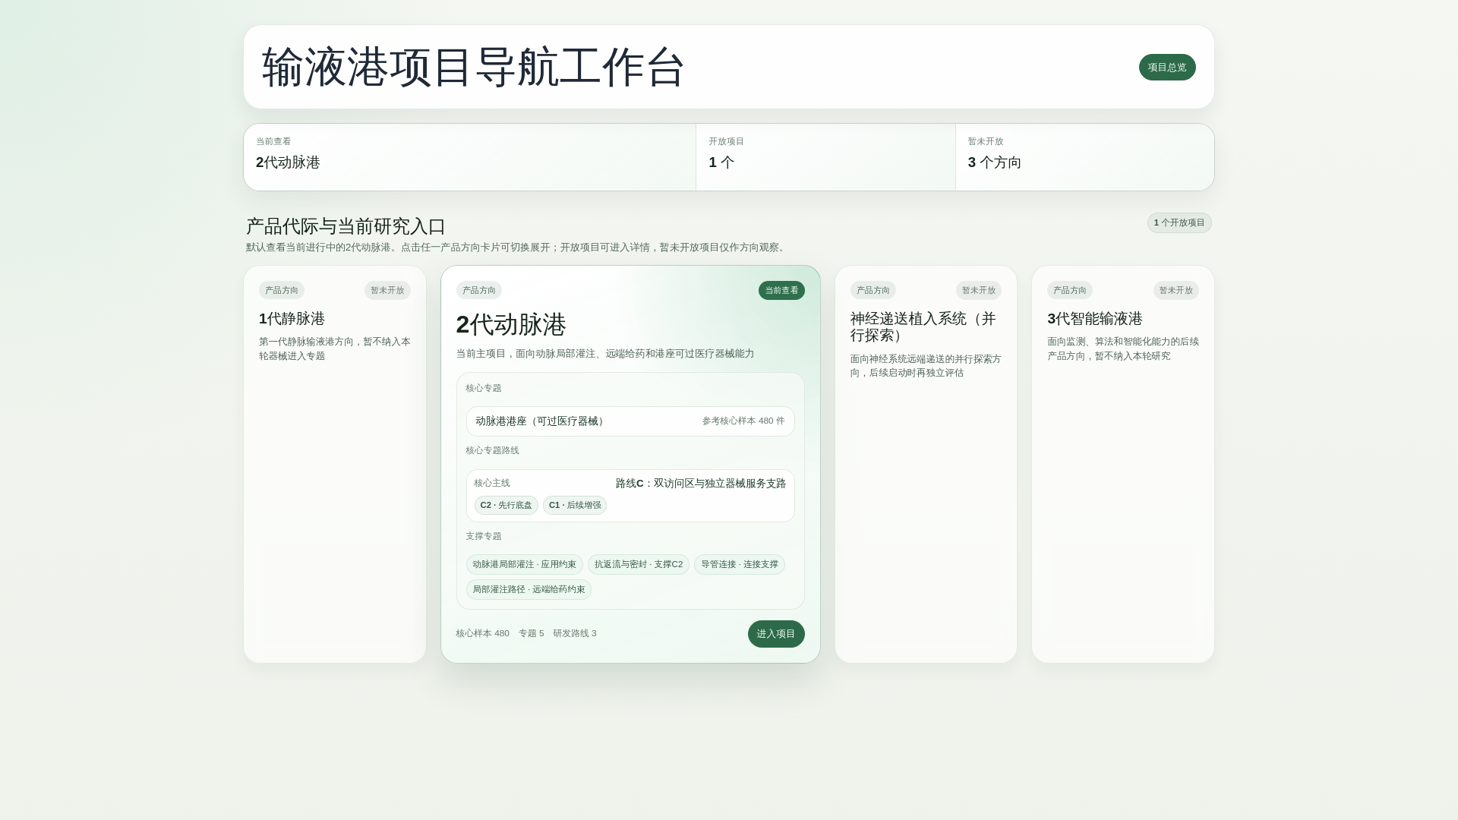Click the 核心样本 480 stat
The height and width of the screenshot is (820, 1458).
(x=483, y=634)
